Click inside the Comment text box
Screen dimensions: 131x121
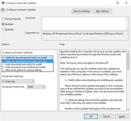tap(84, 24)
